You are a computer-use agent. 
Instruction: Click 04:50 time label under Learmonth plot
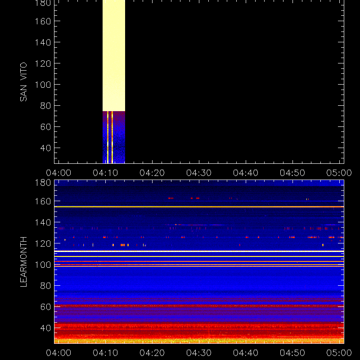[x=292, y=353]
